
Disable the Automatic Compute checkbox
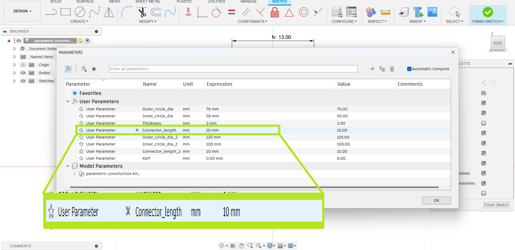pos(409,69)
